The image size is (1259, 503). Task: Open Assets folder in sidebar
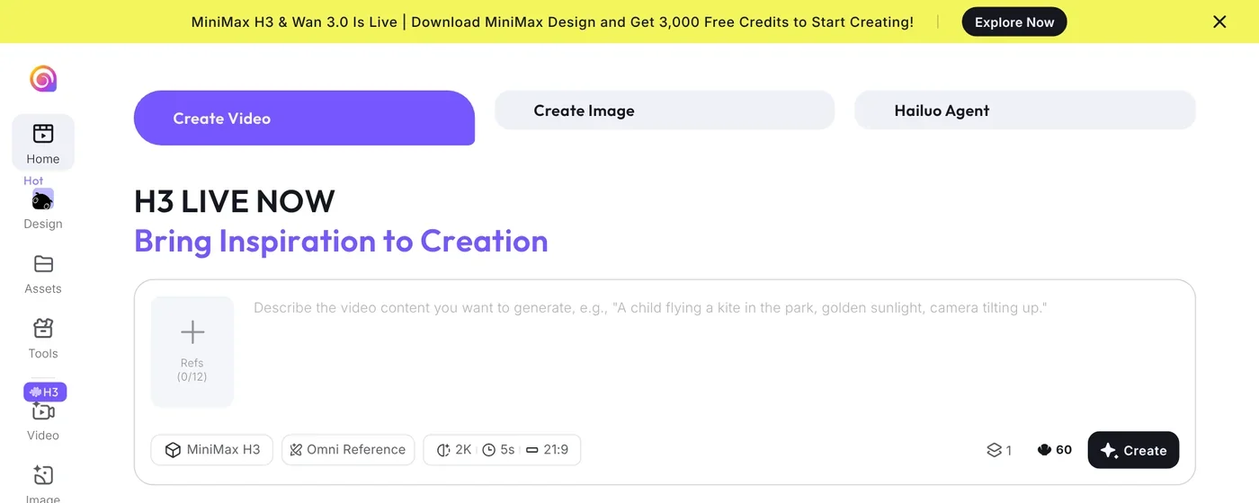(43, 274)
